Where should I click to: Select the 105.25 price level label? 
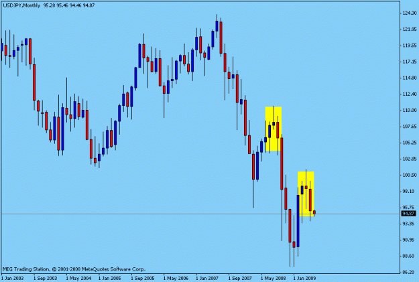410,143
